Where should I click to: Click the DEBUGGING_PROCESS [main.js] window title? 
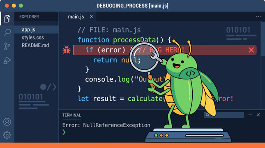coord(132,6)
